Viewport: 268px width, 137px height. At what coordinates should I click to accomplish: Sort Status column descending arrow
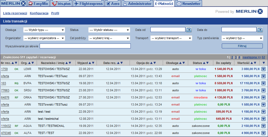tap(207, 63)
